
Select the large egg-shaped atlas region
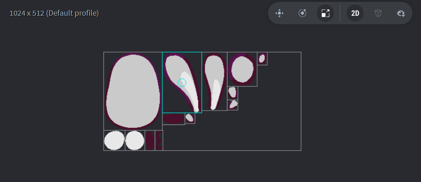click(x=133, y=91)
